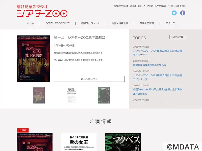Open 2025提携公演および新企画ラインナップ topic link
Viewport: 202px width, 151px height.
click(157, 77)
